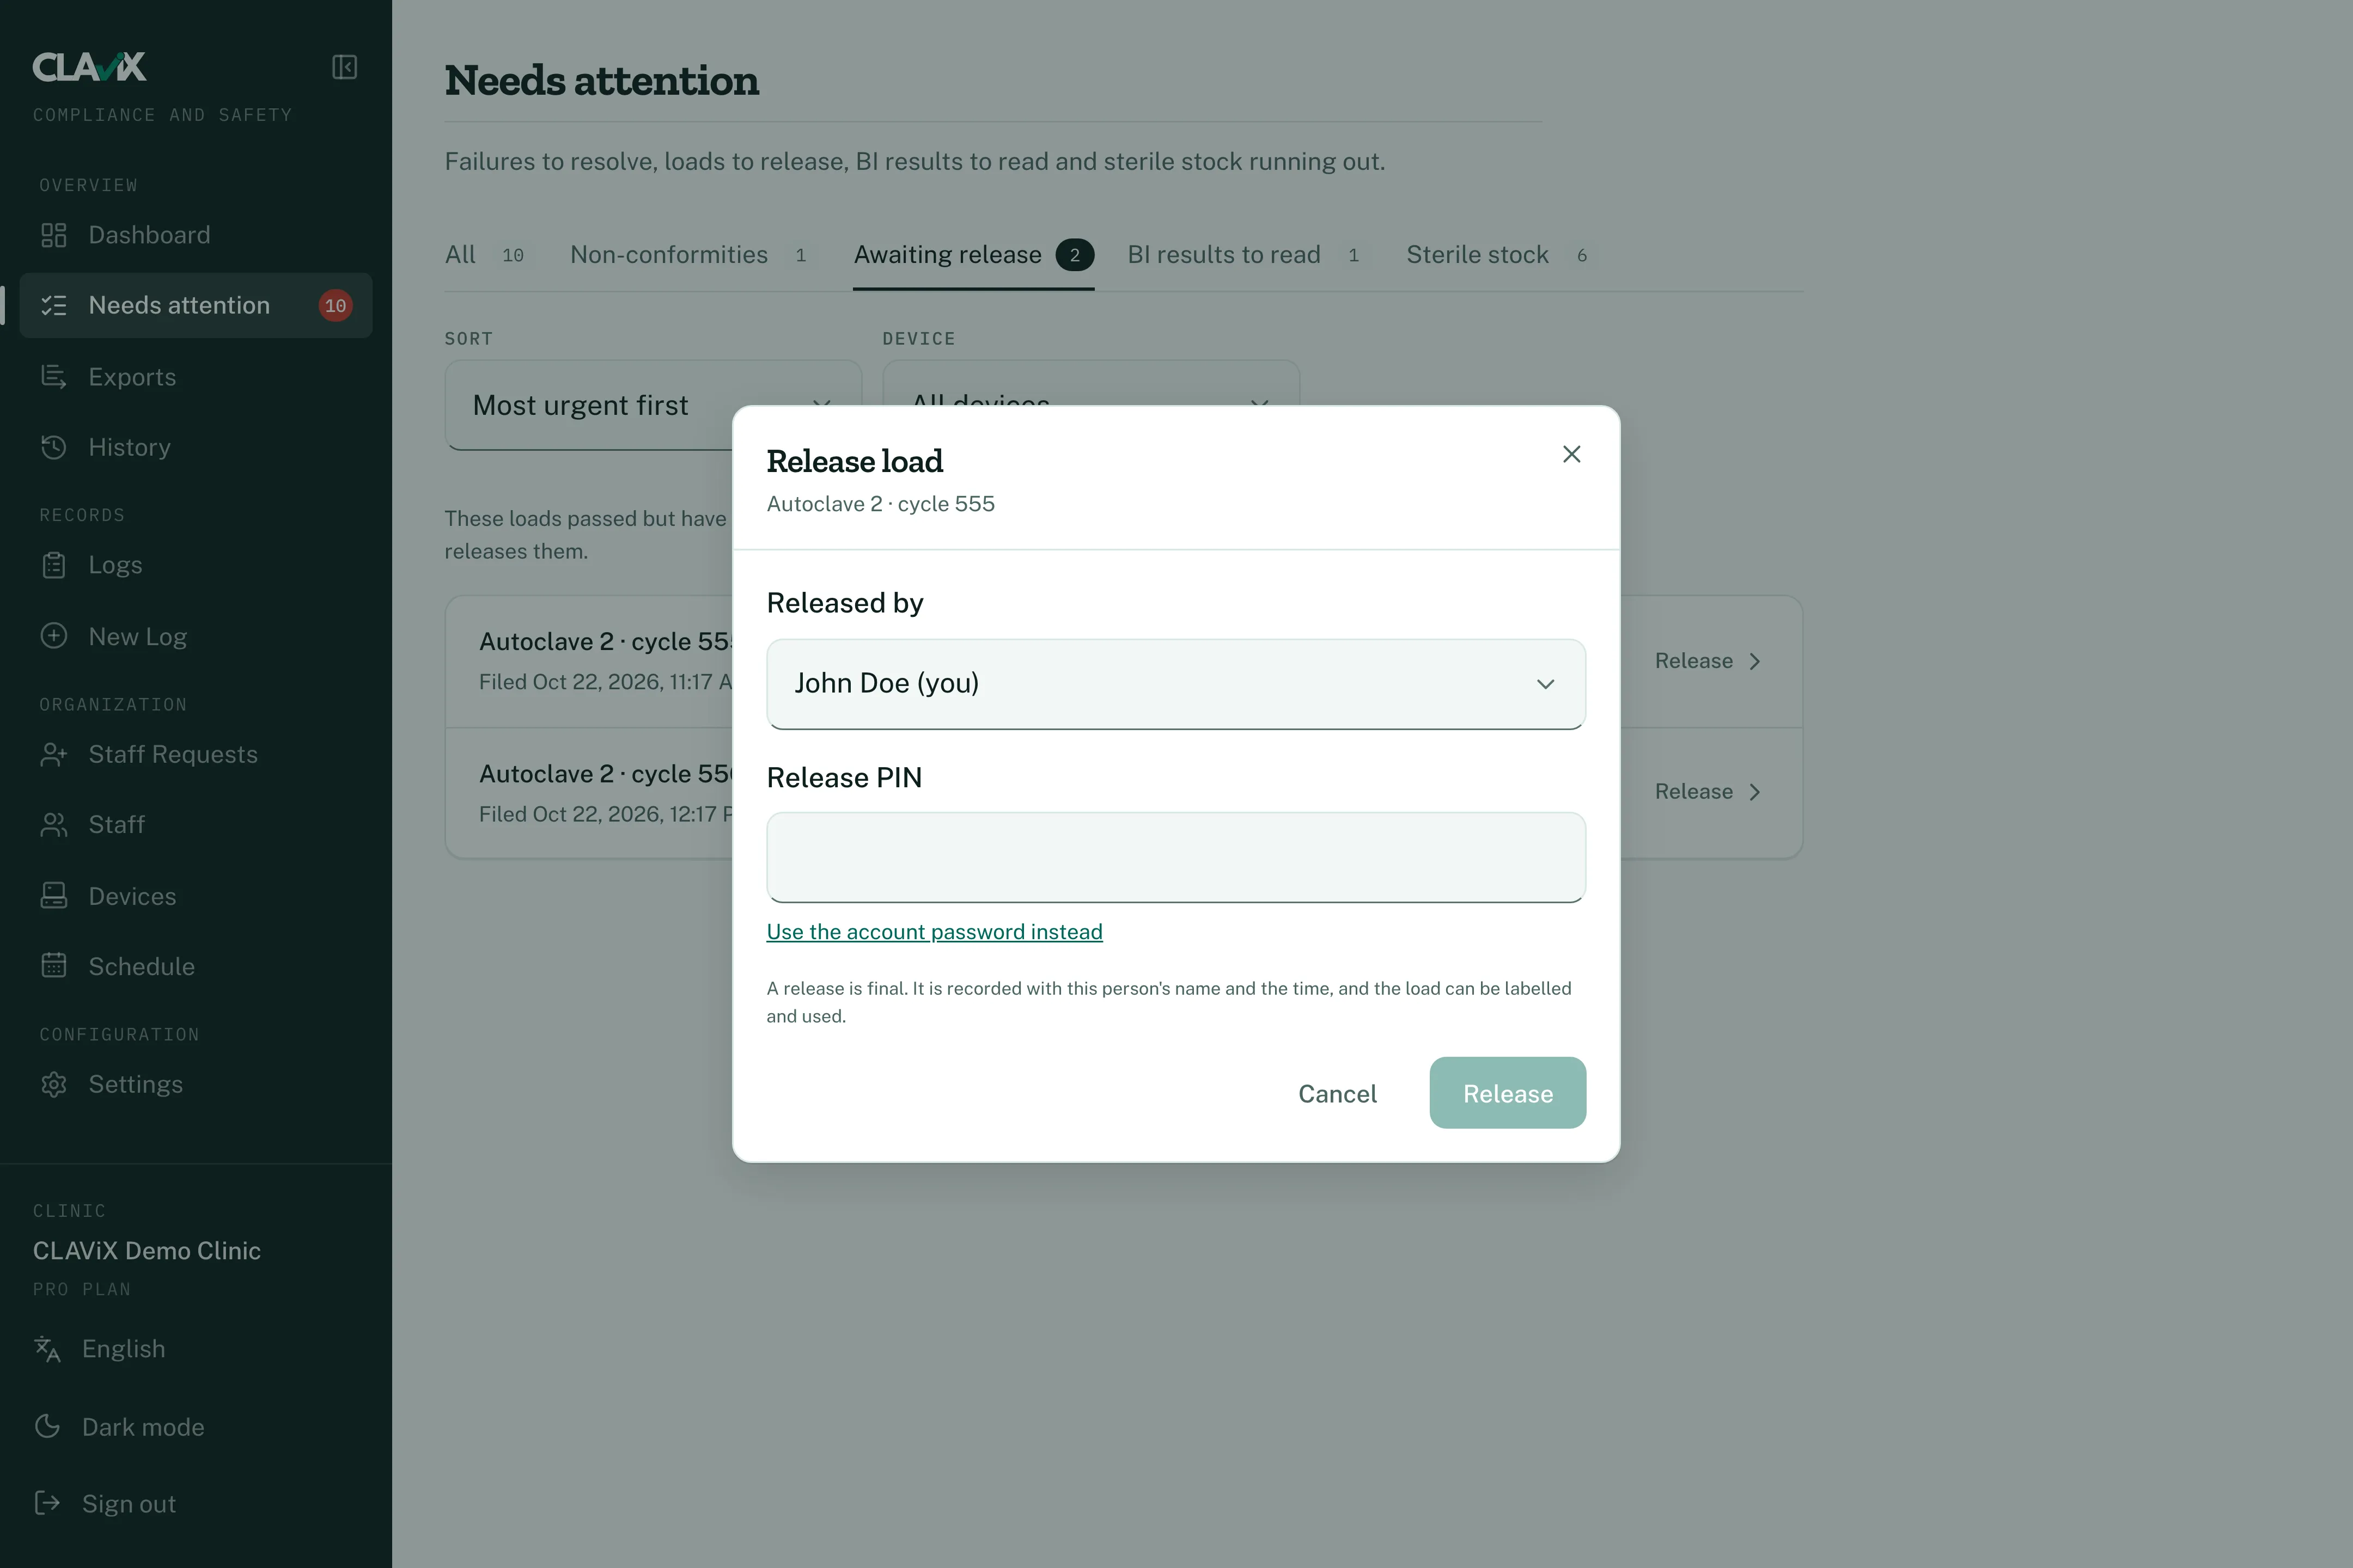This screenshot has height=1568, width=2353.
Task: Click the Release PIN input field
Action: coord(1175,857)
